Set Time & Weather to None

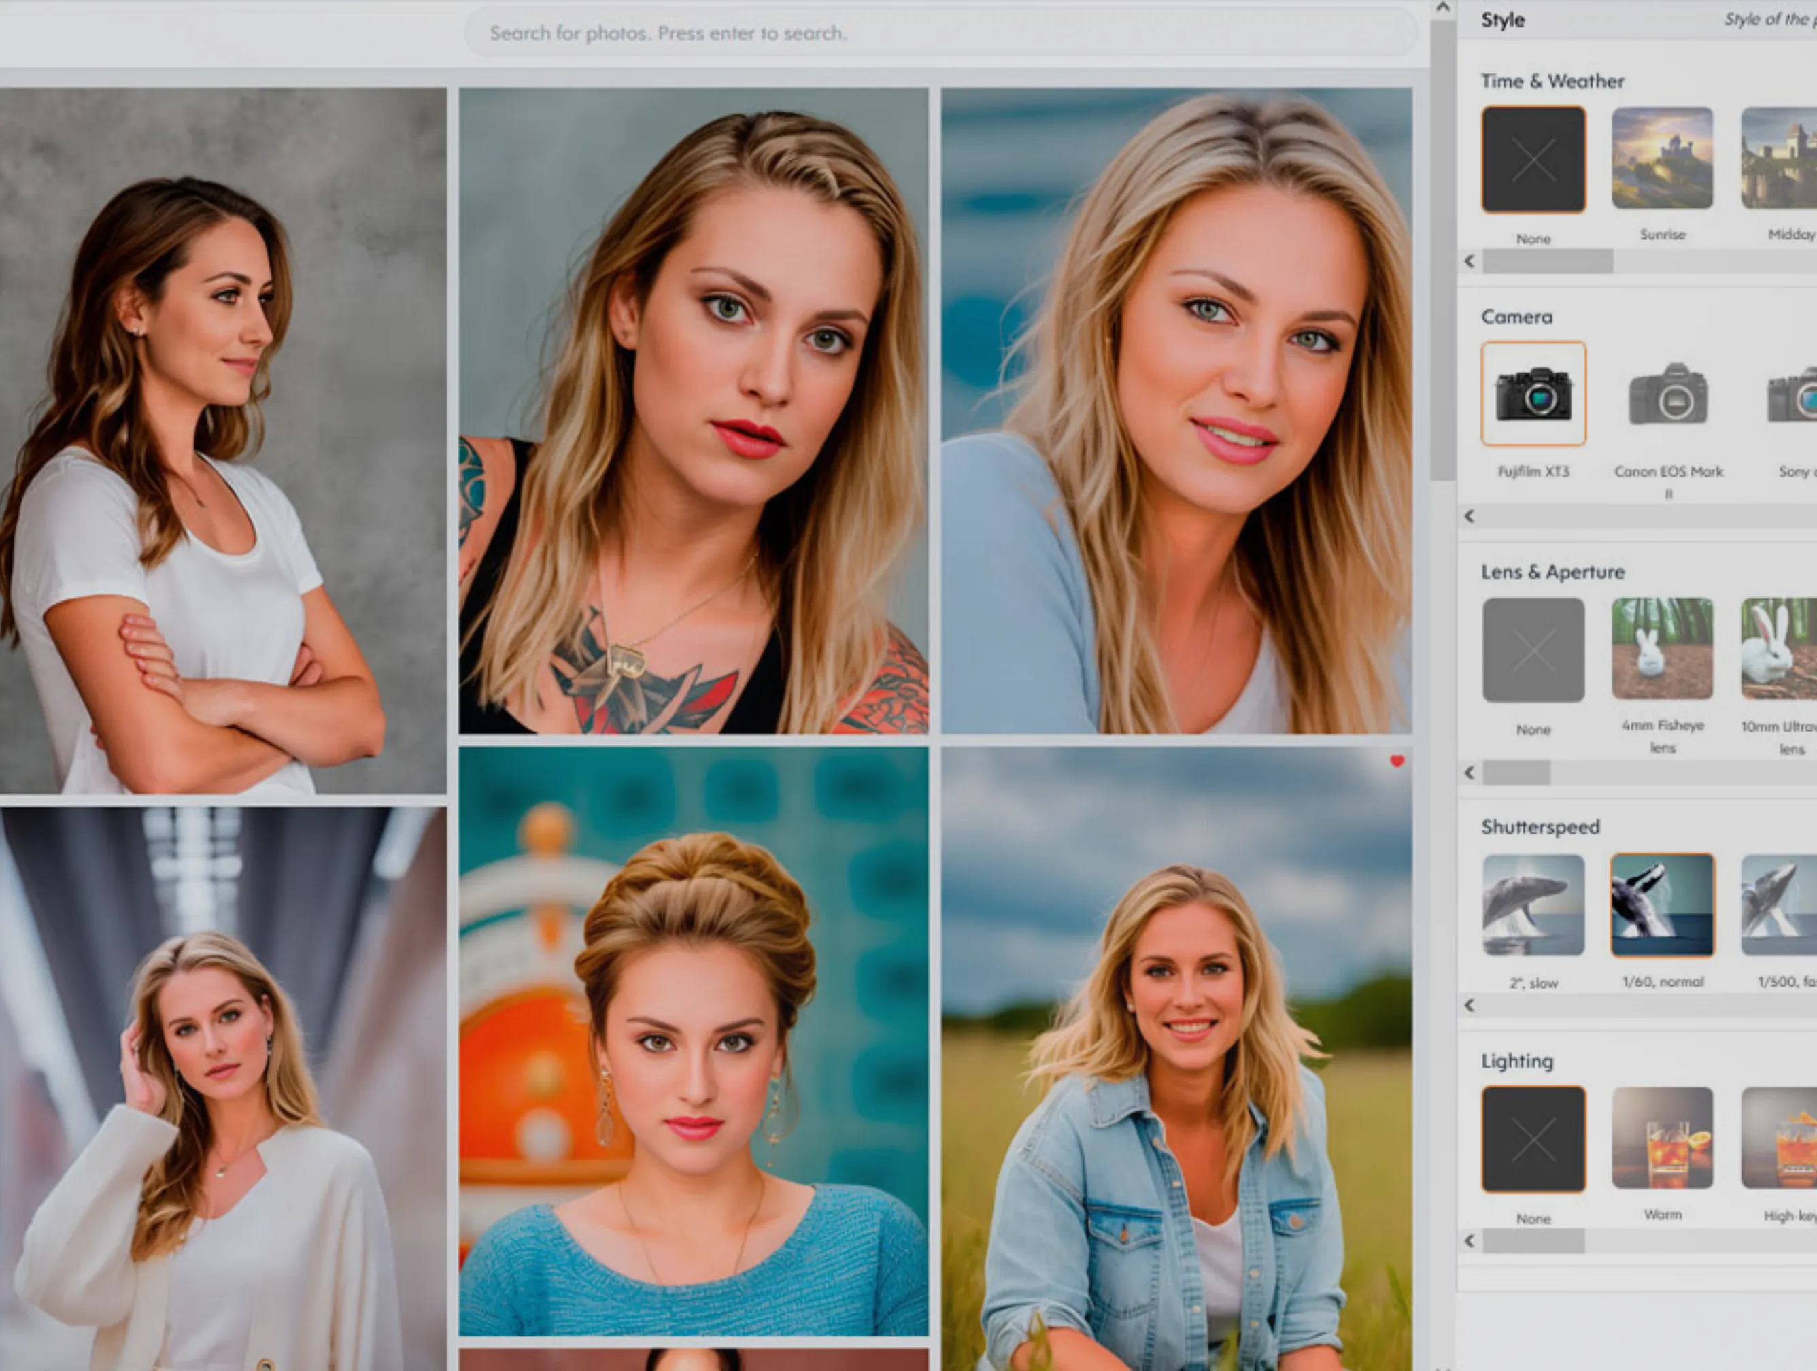coord(1533,158)
